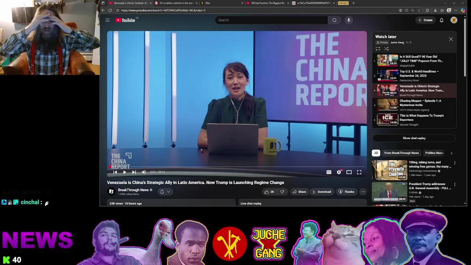
Task: Show more filter chips with right arrow
Action: 451,153
